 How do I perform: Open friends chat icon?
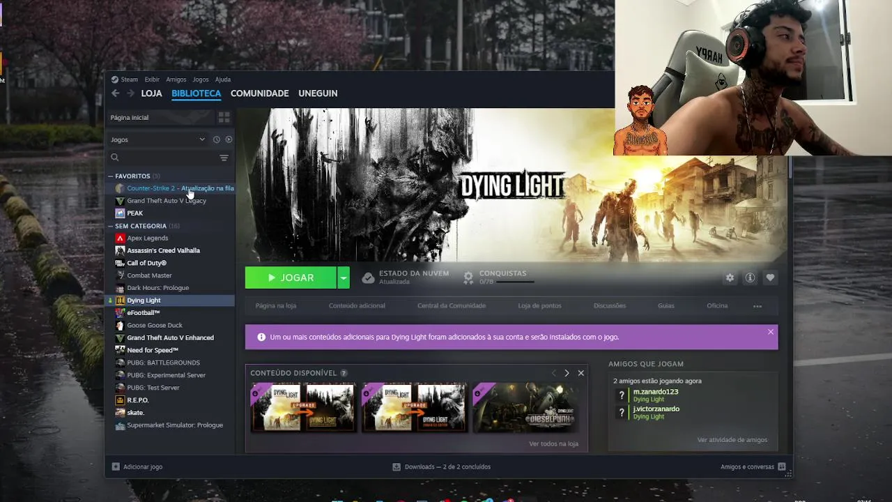pos(781,466)
